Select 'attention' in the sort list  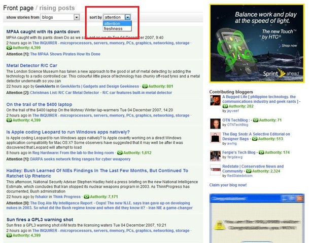coord(117,23)
